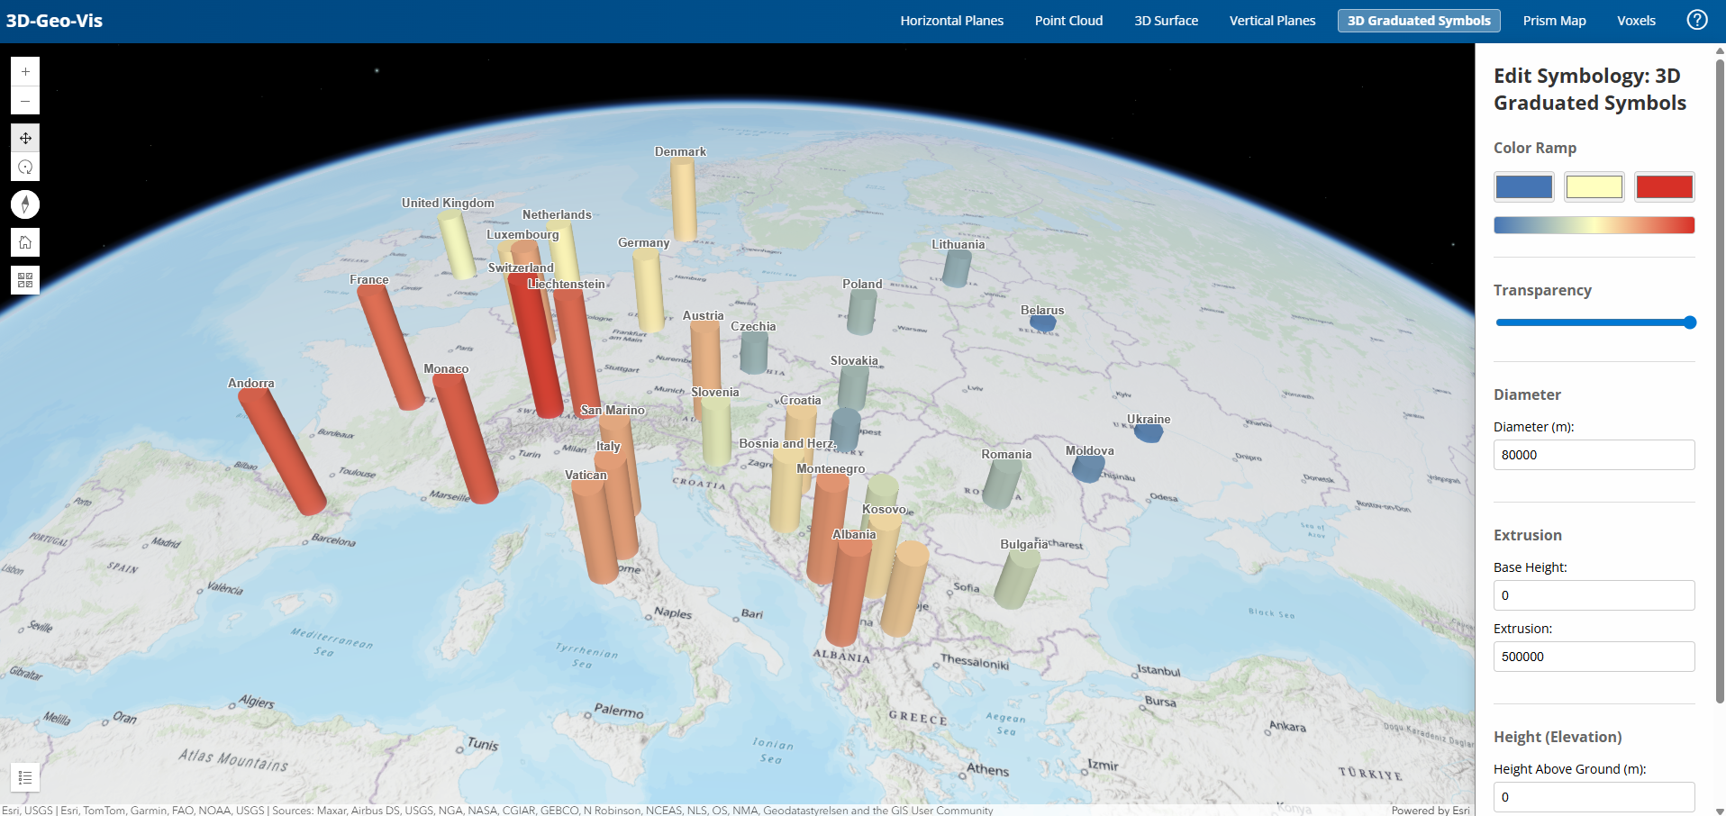Select the Monaco map label

pos(446,368)
